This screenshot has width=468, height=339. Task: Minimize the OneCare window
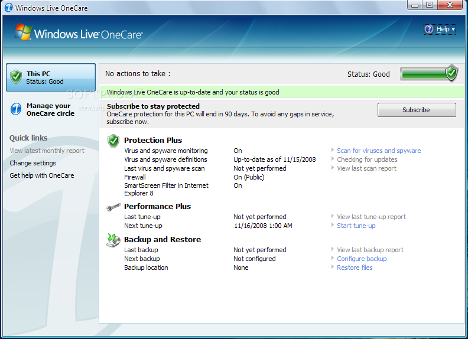[x=415, y=5]
